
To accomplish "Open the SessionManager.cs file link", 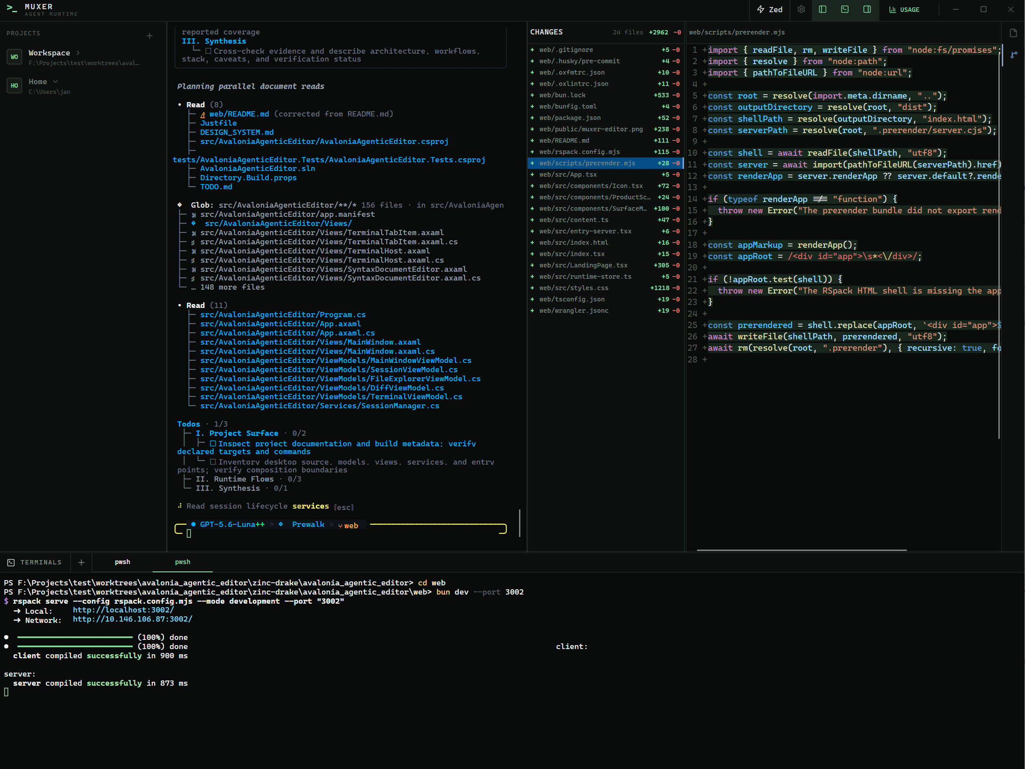I will click(x=319, y=406).
